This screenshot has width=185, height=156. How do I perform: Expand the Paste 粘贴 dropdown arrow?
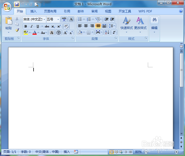tap(9, 32)
